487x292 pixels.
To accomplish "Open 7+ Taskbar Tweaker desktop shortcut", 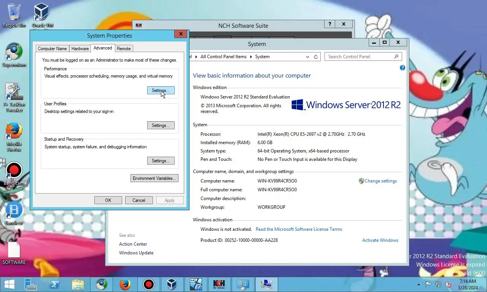I will [14, 97].
